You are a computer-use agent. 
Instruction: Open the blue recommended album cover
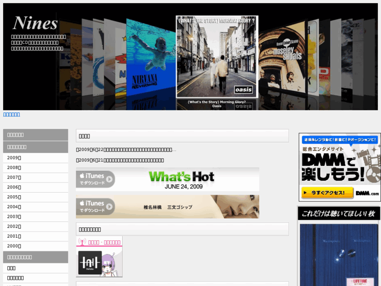[x=339, y=255]
